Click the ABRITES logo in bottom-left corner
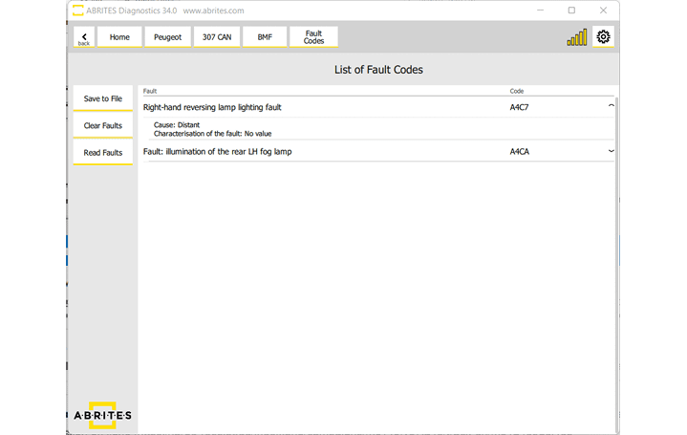The height and width of the screenshot is (435, 687). coord(102,414)
